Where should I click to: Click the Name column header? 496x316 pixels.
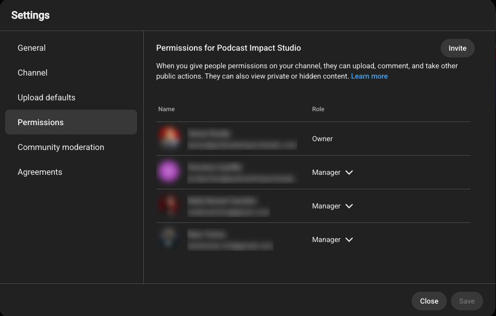click(167, 109)
